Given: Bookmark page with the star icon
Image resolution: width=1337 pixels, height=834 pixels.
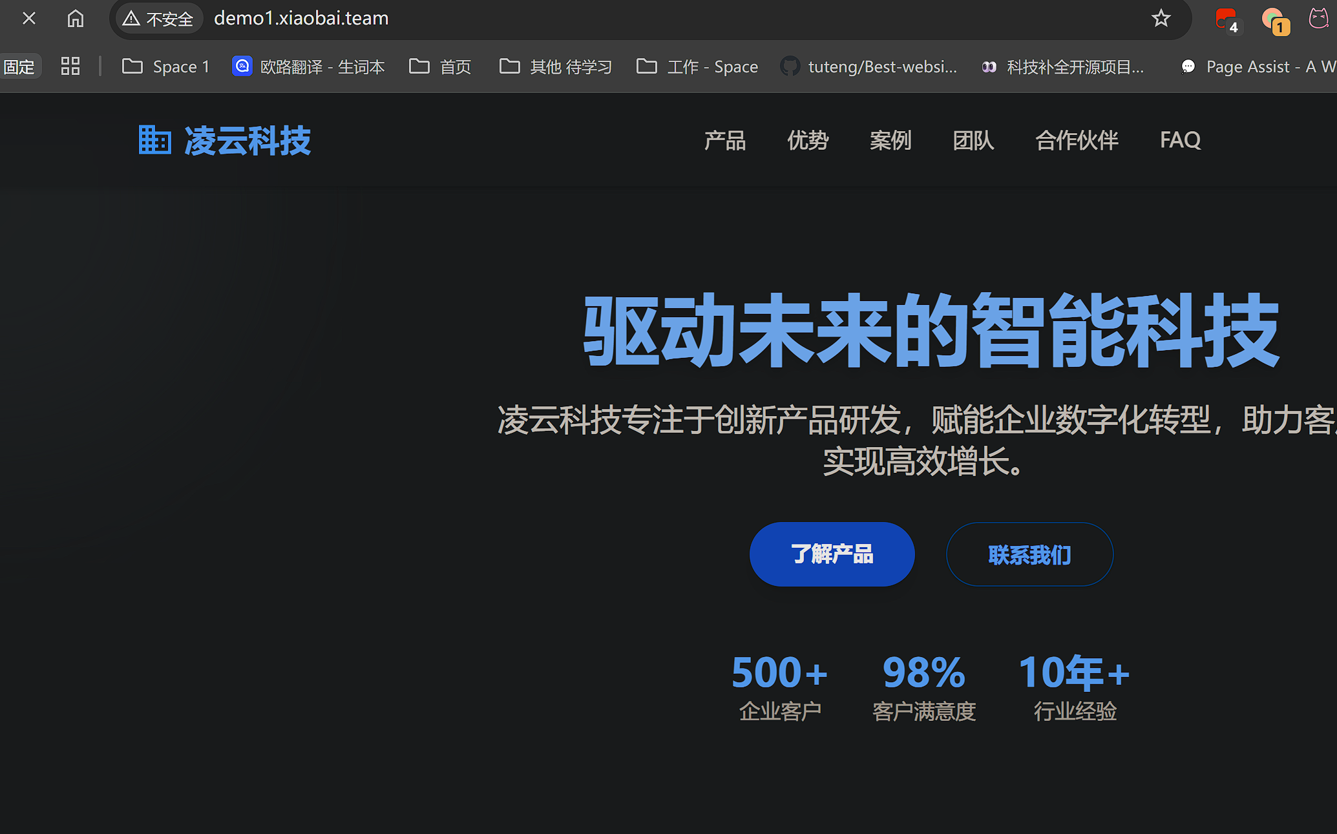Looking at the screenshot, I should point(1161,18).
